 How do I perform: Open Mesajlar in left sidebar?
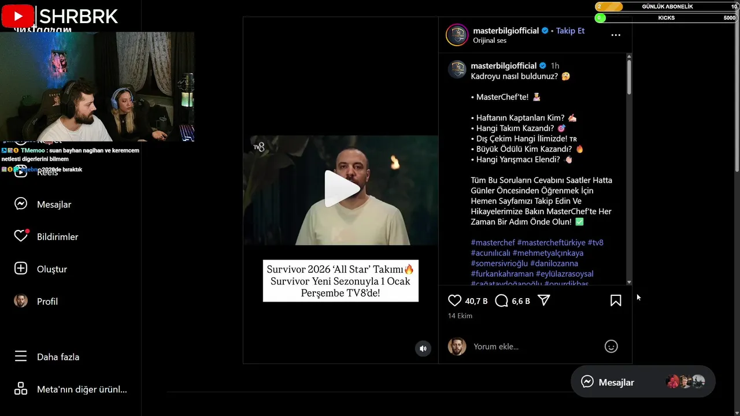point(54,205)
